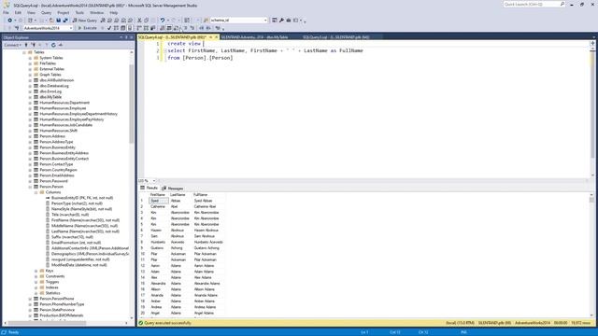This screenshot has width=598, height=336.
Task: Click the green success check icon in status bar
Action: pos(141,323)
